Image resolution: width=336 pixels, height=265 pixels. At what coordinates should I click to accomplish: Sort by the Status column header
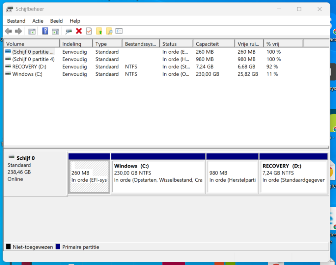tap(176, 44)
